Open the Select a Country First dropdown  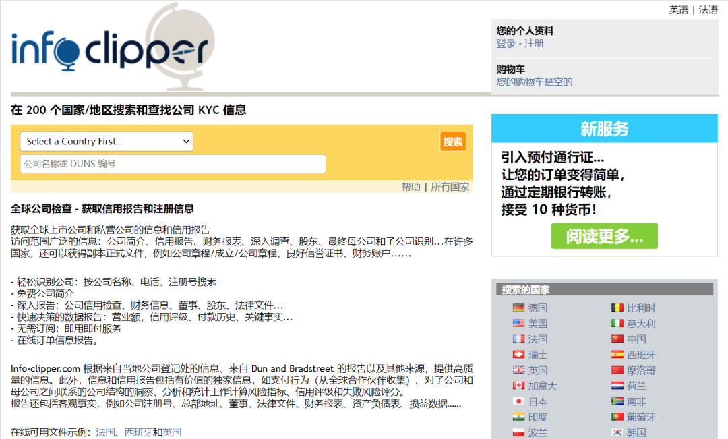pyautogui.click(x=107, y=141)
